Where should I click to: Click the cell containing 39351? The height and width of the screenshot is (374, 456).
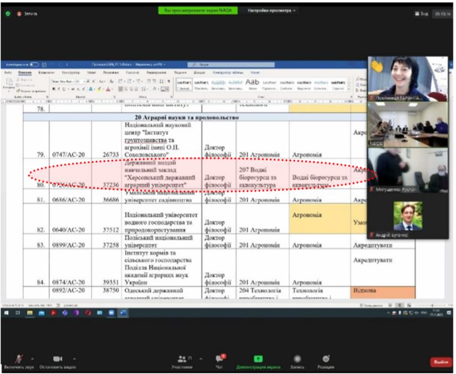click(x=107, y=267)
